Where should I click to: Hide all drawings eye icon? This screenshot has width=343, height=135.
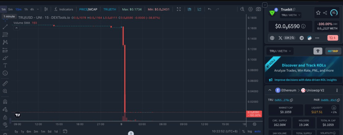point(5,125)
